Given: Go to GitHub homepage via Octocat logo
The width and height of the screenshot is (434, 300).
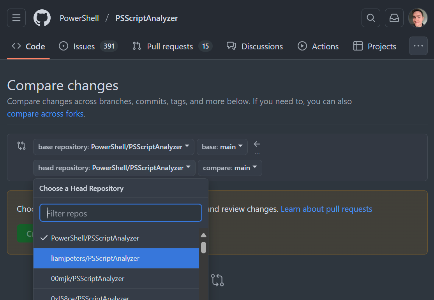Looking at the screenshot, I should click(42, 18).
